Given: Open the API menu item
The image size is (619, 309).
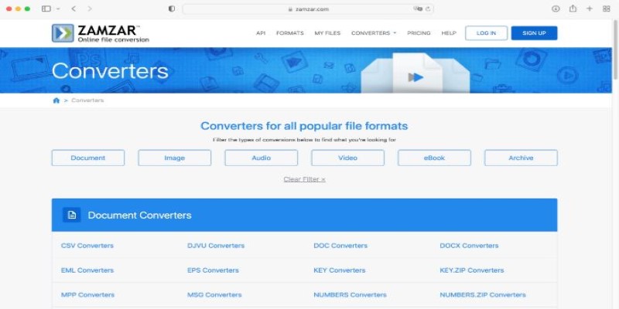Looking at the screenshot, I should [x=261, y=33].
